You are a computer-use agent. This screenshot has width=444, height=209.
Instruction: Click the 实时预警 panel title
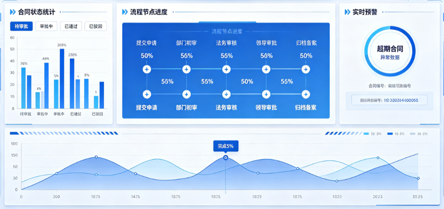365,12
